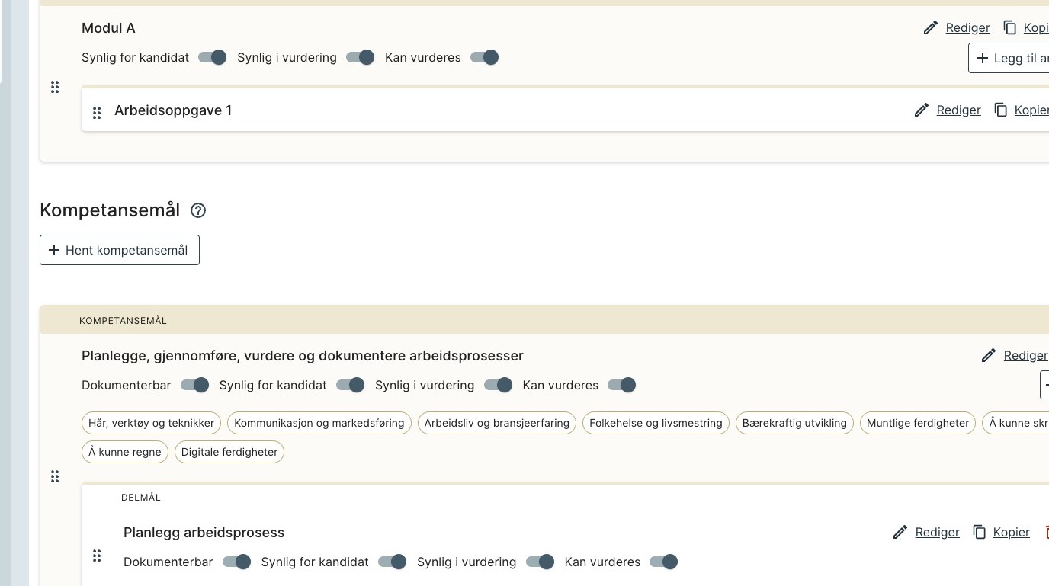Click the copy icon for Arbeidsoppgave 1
Image resolution: width=1049 pixels, height=586 pixels.
coord(1000,110)
